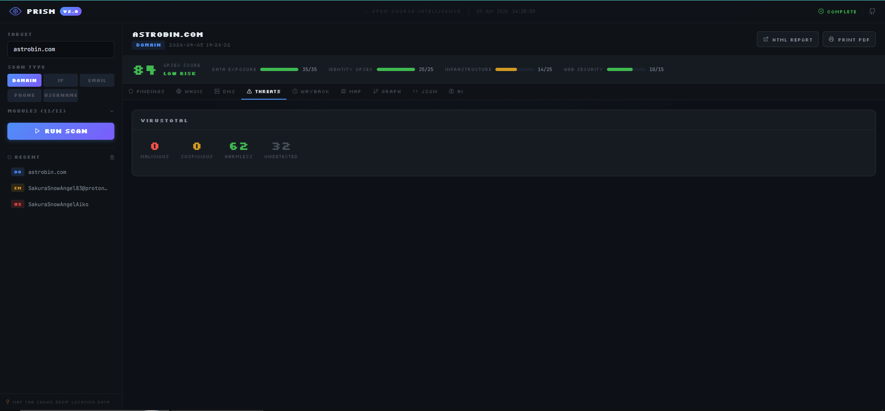This screenshot has width=885, height=411.
Task: Click the Suspicious count of 0
Action: [x=197, y=146]
